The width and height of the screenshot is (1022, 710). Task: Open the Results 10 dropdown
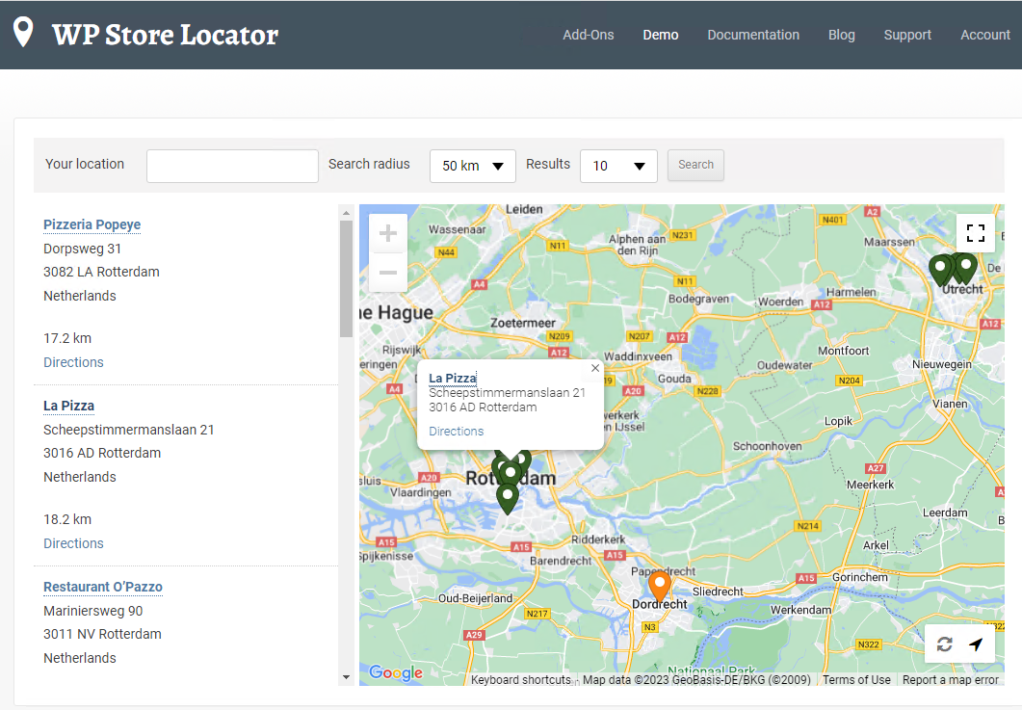point(618,166)
